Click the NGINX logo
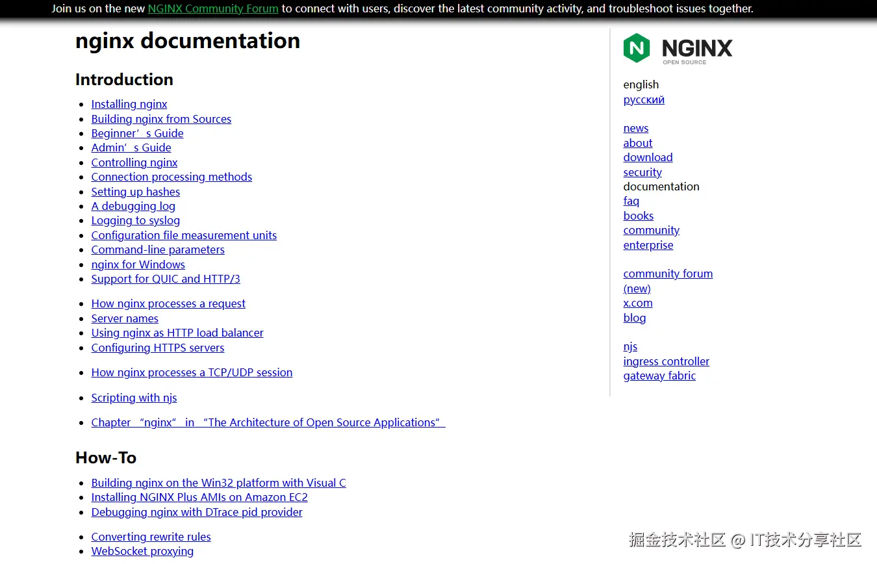 [678, 48]
